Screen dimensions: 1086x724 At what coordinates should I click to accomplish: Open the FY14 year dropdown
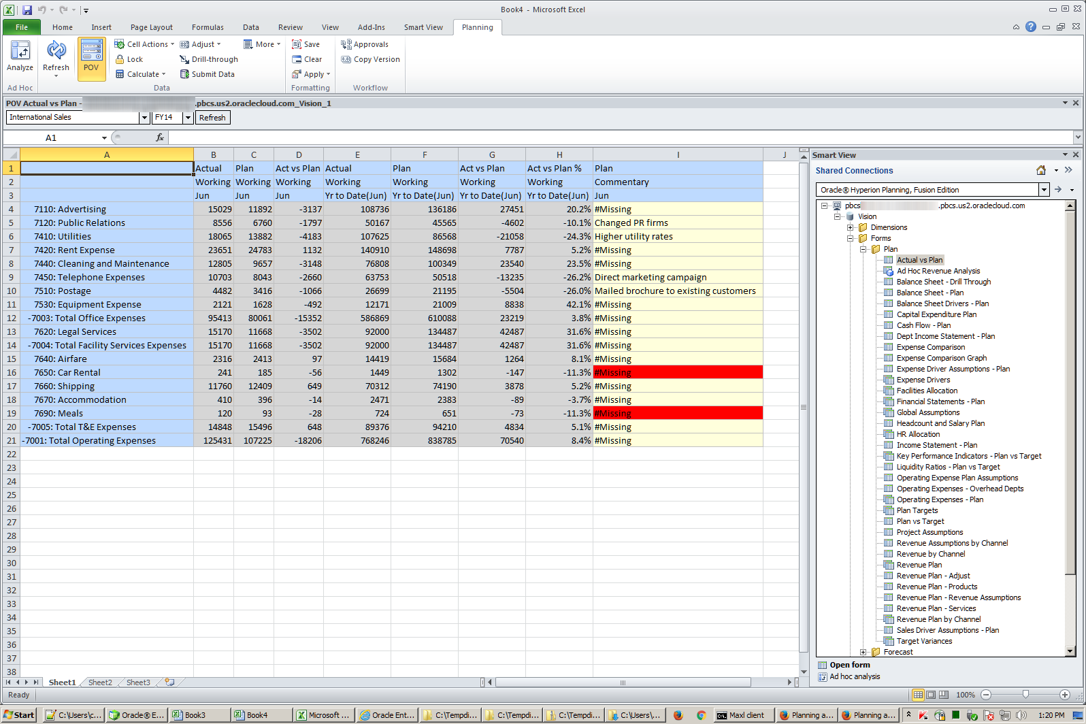(188, 118)
